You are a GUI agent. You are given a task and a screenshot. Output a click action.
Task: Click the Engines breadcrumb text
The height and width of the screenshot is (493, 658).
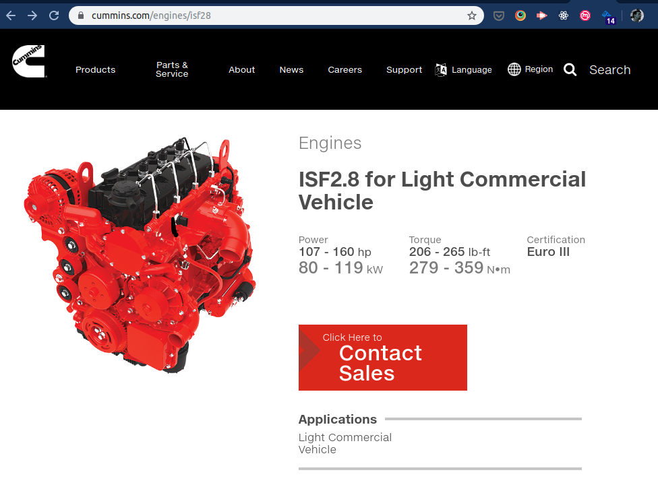click(330, 143)
